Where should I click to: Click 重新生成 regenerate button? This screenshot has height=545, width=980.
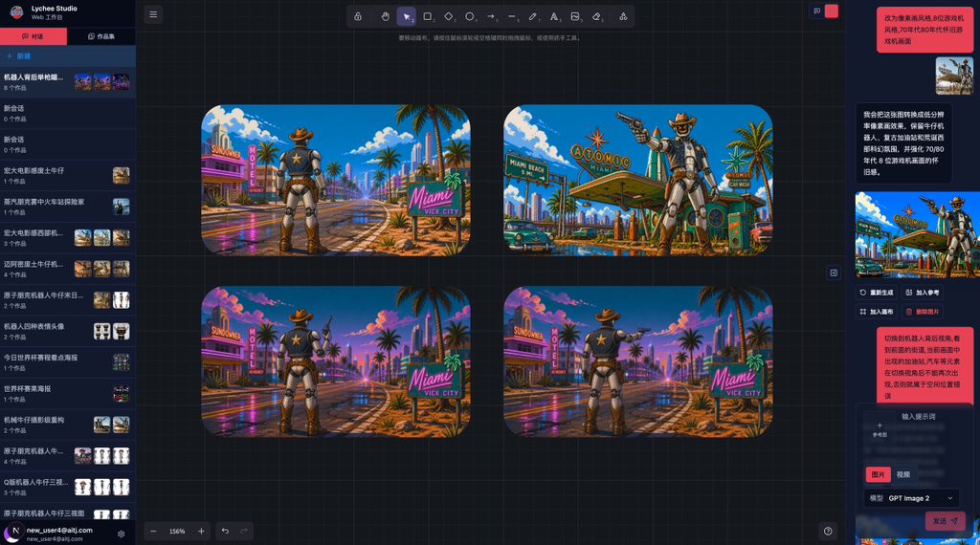tap(877, 293)
